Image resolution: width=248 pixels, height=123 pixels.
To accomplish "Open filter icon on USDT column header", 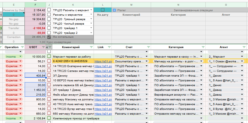I will point(43,47).
